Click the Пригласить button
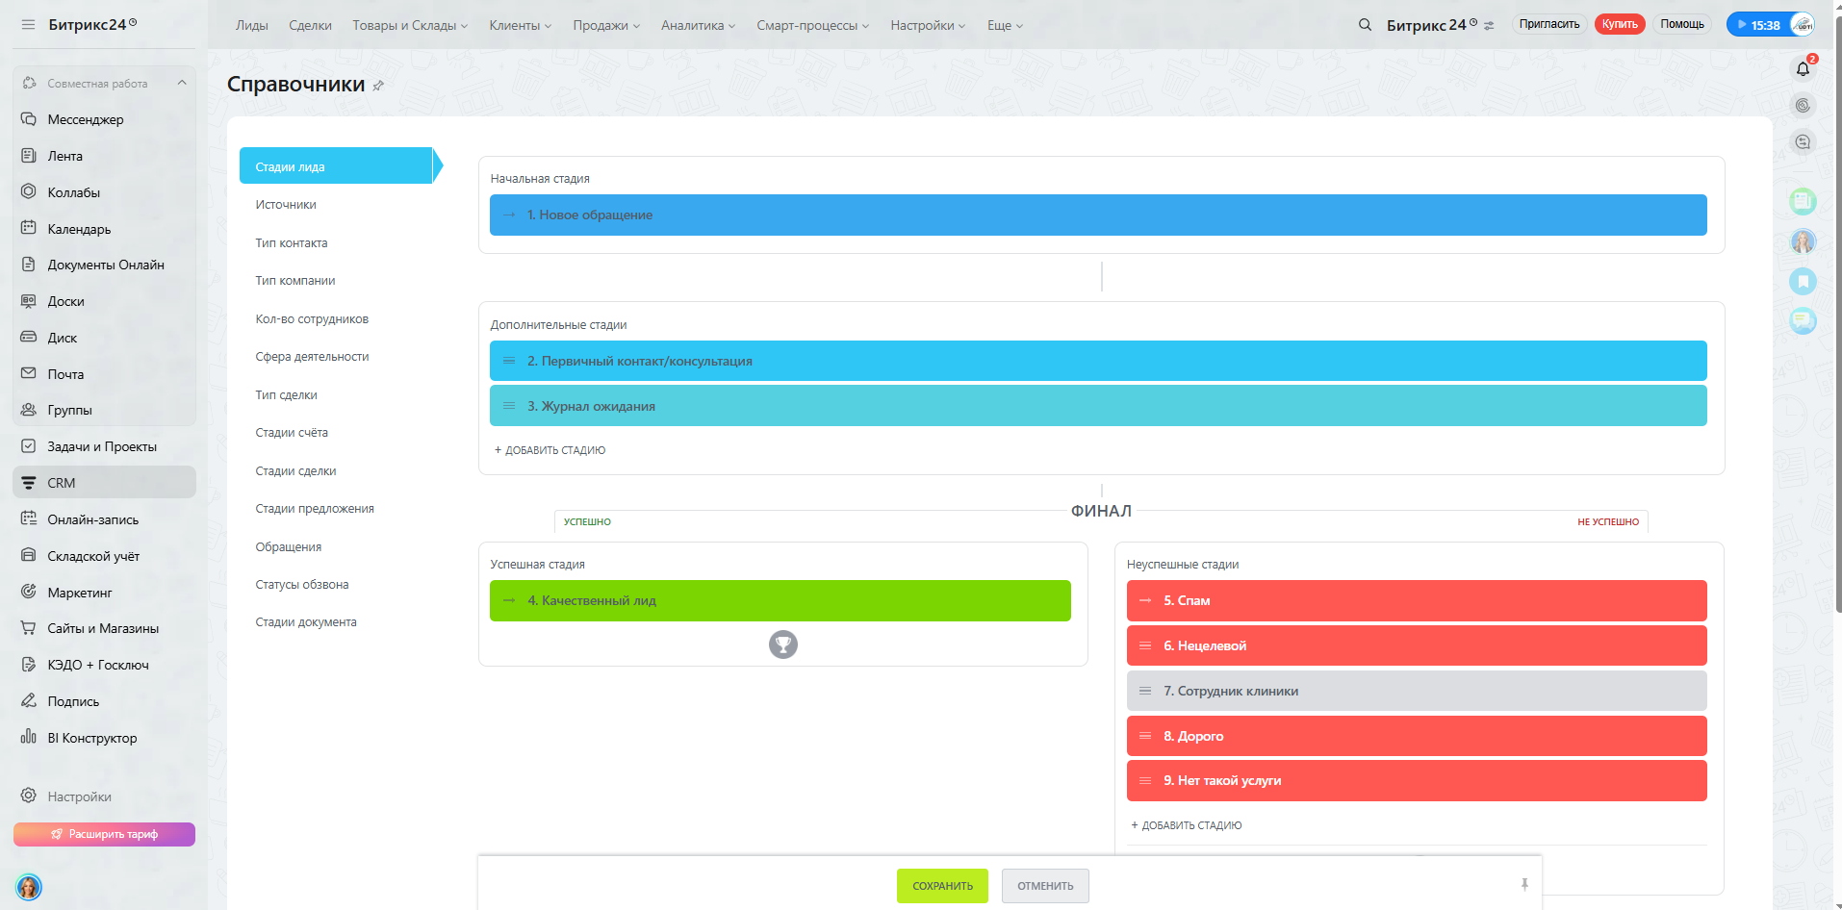Viewport: 1842px width, 910px height. [1549, 24]
